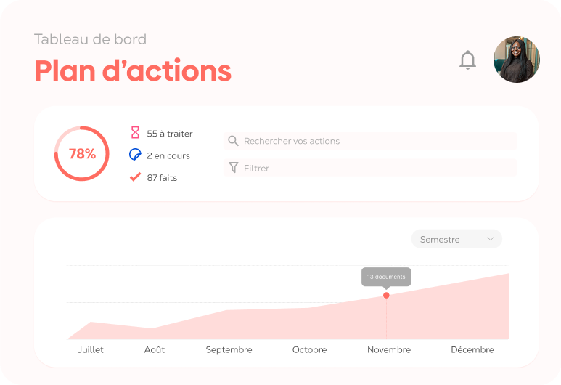The height and width of the screenshot is (385, 561).
Task: Click the Plan d'actions title
Action: [x=133, y=70]
